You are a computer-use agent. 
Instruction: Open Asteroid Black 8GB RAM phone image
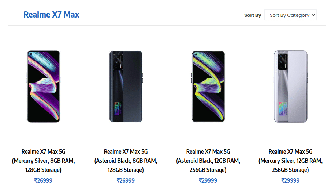click(x=126, y=87)
